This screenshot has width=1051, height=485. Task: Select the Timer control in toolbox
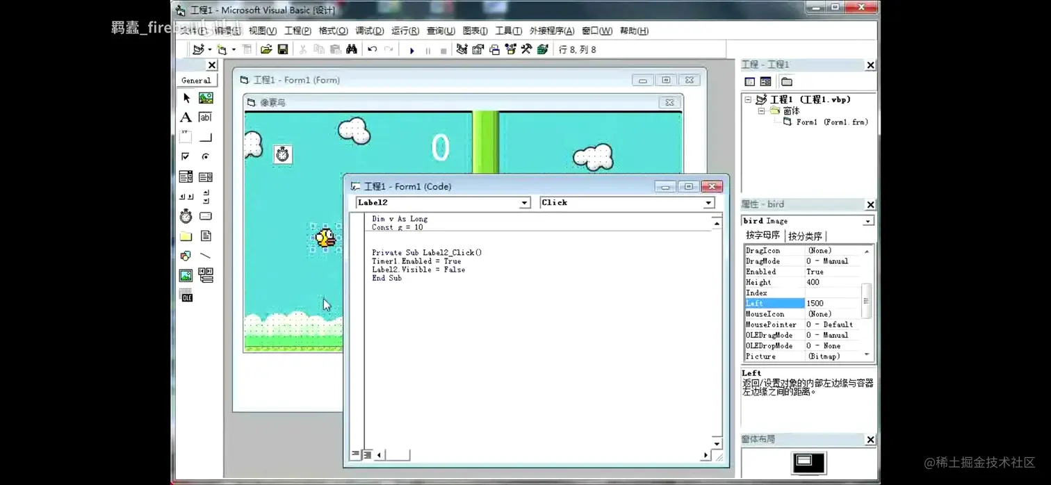point(186,216)
